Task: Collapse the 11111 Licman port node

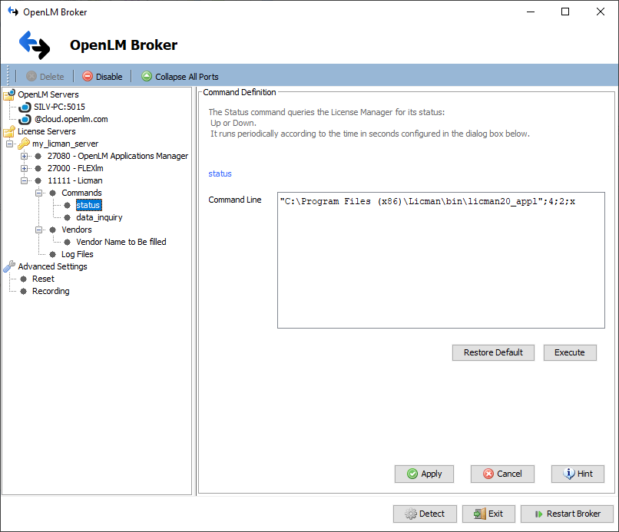Action: (x=25, y=180)
